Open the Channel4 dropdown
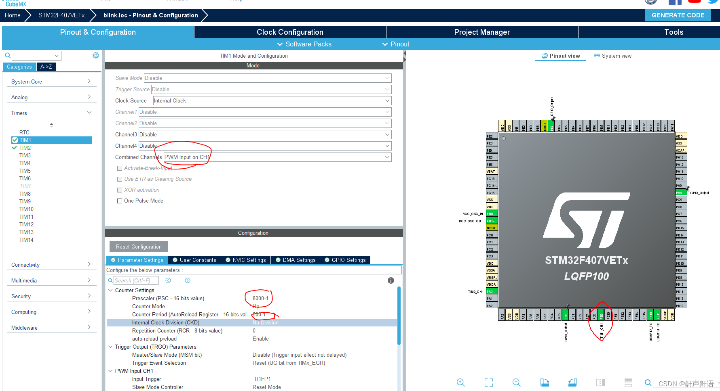The height and width of the screenshot is (391, 720). point(265,146)
